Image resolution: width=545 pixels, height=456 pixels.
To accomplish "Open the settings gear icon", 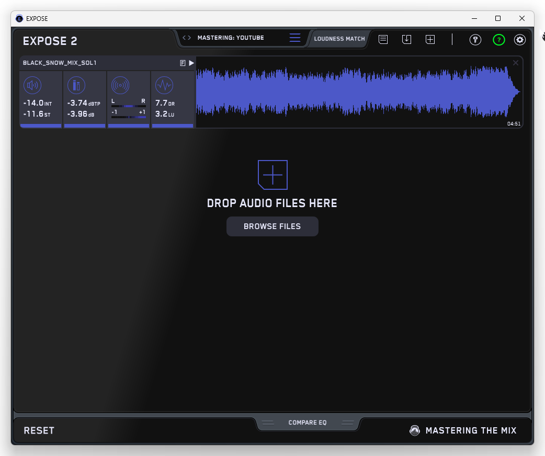I will point(519,40).
